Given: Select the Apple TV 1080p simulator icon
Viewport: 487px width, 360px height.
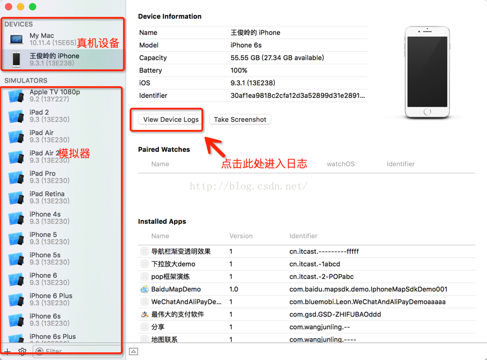Looking at the screenshot, I should tap(16, 96).
